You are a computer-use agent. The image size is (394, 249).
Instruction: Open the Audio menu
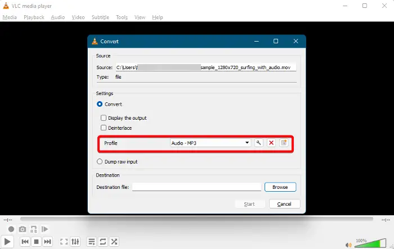pyautogui.click(x=58, y=17)
